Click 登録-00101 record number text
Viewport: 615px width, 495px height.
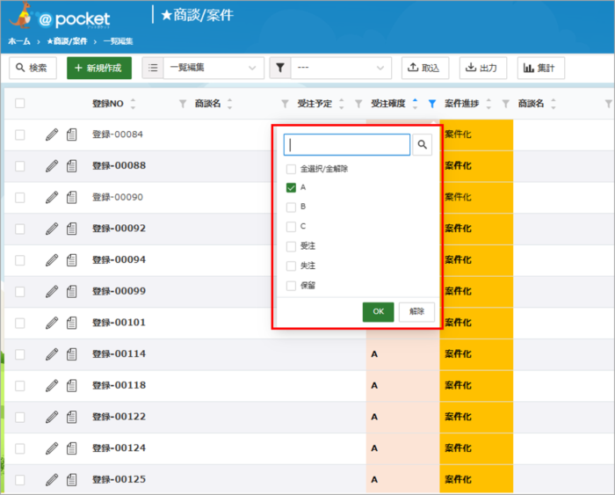tap(119, 323)
